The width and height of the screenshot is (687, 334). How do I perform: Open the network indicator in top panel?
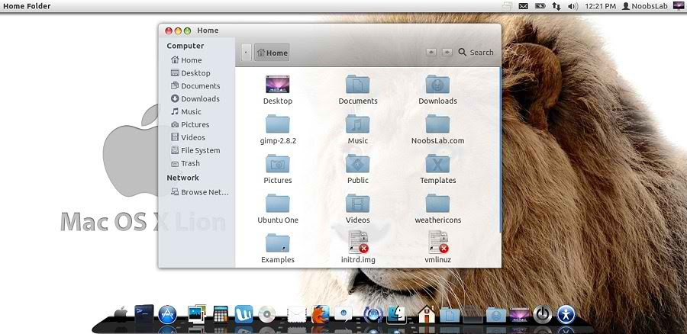556,6
